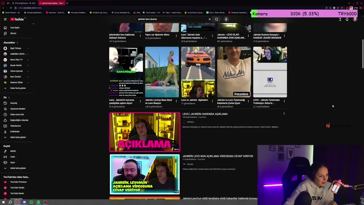Open YouTube Music link
Screen dimensions: 364x205
click(16, 193)
